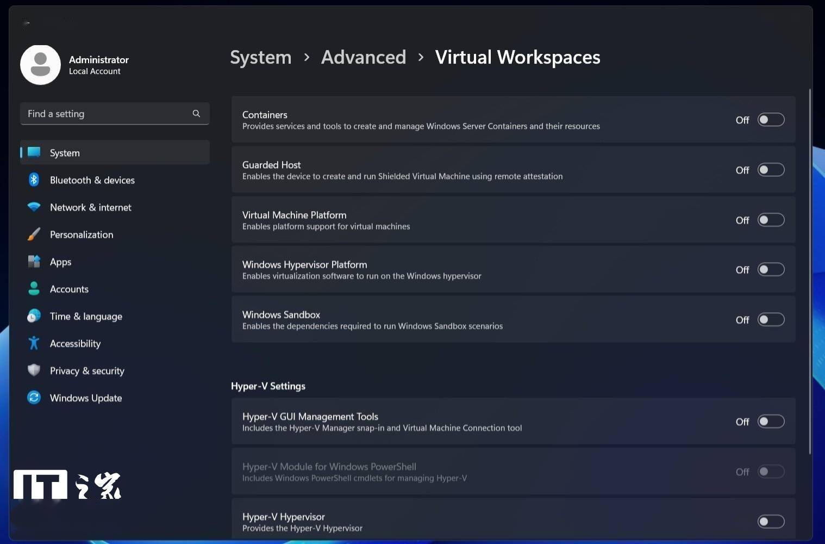Click the Bluetooth icon in the sidebar
This screenshot has width=825, height=544.
pyautogui.click(x=34, y=180)
